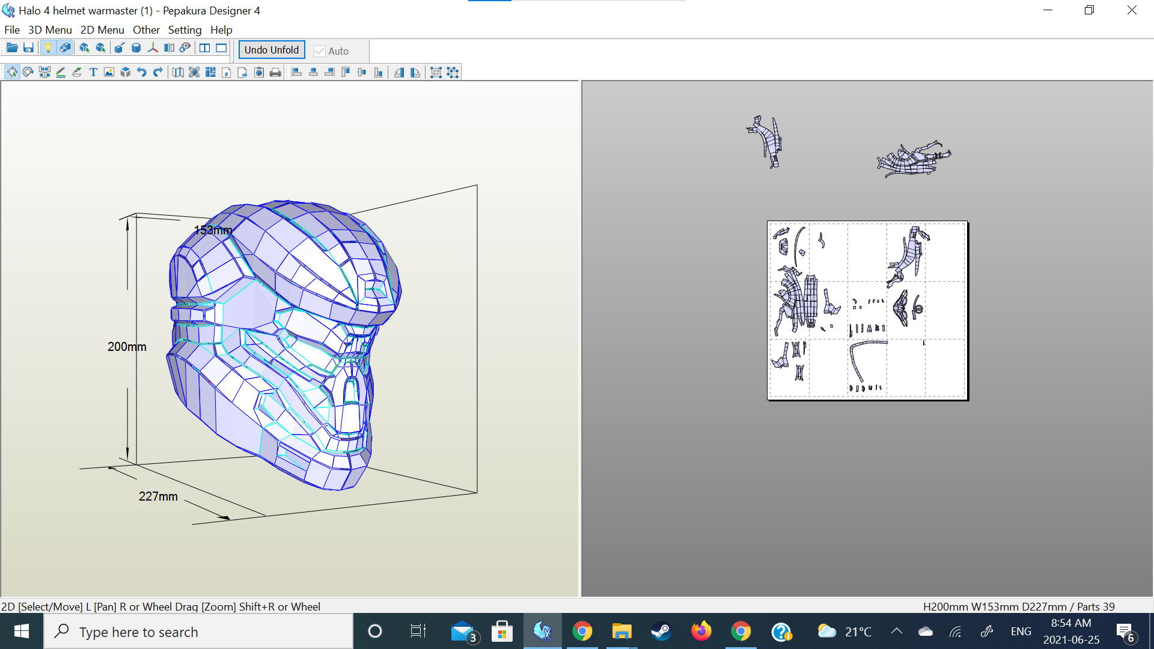
Task: Select the Join/Disjoin faces tool
Action: [44, 72]
